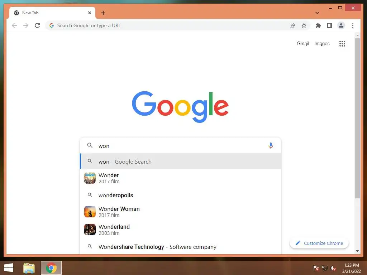Click the Wonderland poster thumbnail

click(x=90, y=230)
